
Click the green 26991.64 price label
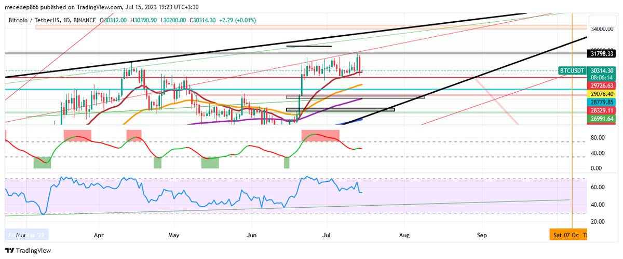click(x=602, y=119)
